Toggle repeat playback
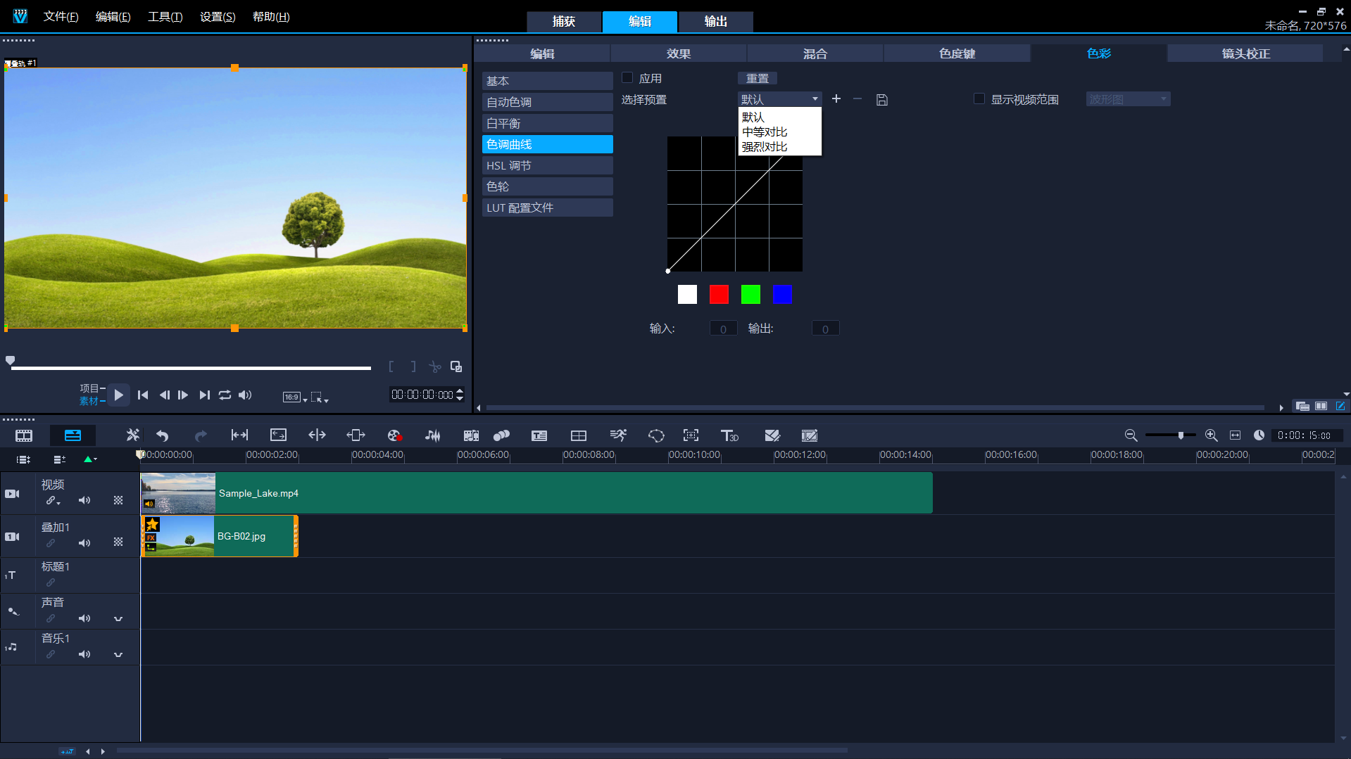 [225, 395]
